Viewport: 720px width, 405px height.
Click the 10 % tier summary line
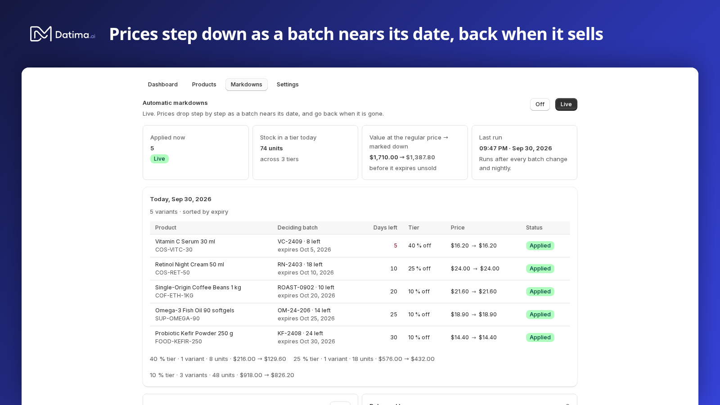click(222, 375)
